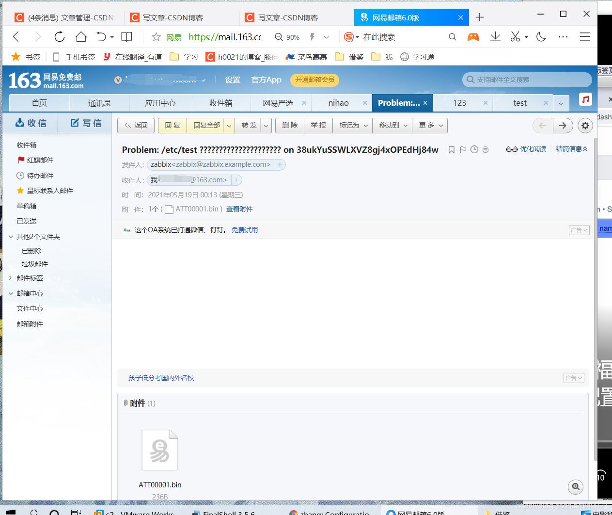Click the browser back arrow
The width and height of the screenshot is (612, 515).
pos(16,37)
